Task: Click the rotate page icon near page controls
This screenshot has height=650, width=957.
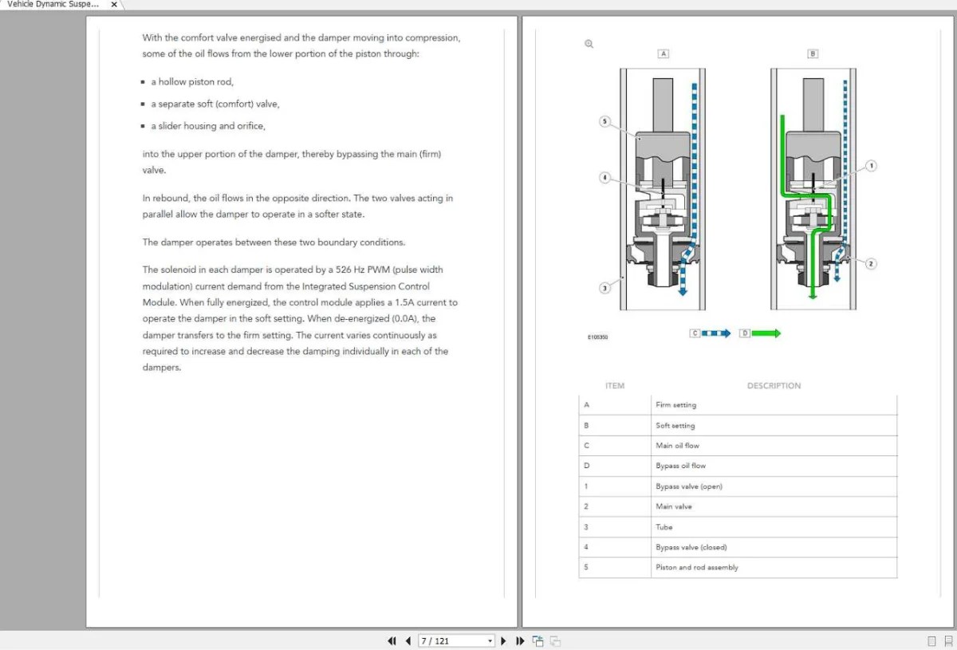Action: pyautogui.click(x=538, y=640)
